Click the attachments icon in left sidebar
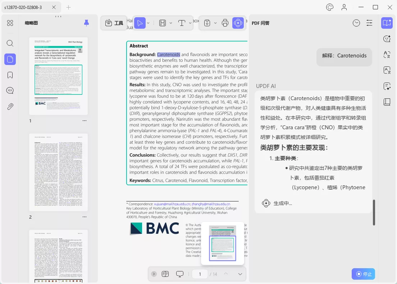The height and width of the screenshot is (284, 397). 10,106
